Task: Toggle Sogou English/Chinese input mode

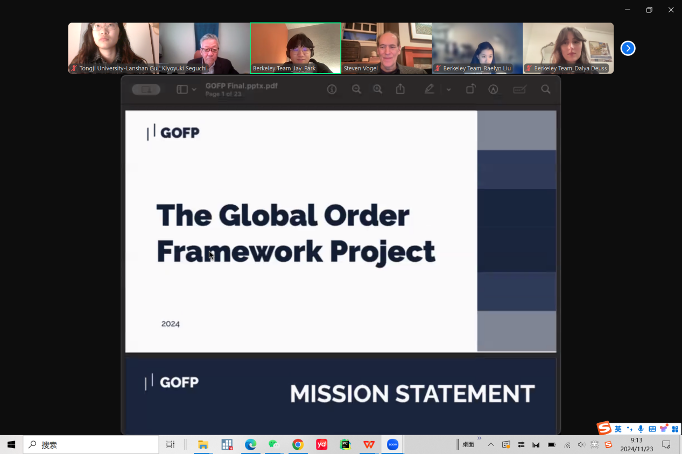Action: (618, 429)
